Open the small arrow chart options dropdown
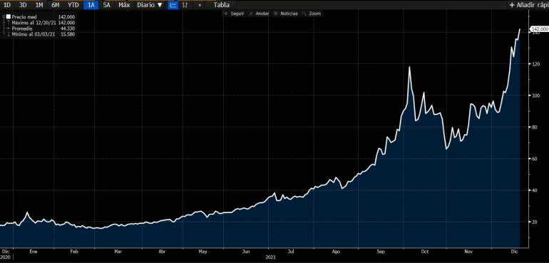Screen dimensions: 549x263 (x=200, y=5)
